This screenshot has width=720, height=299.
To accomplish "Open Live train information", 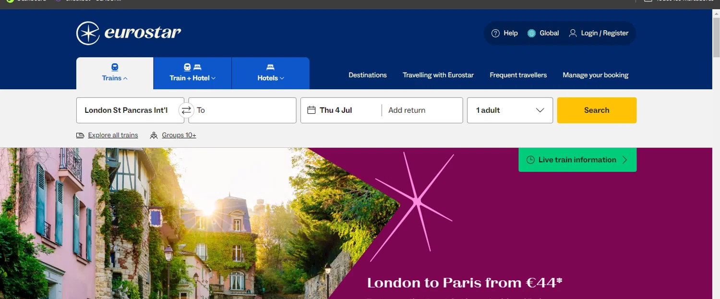I will [577, 160].
